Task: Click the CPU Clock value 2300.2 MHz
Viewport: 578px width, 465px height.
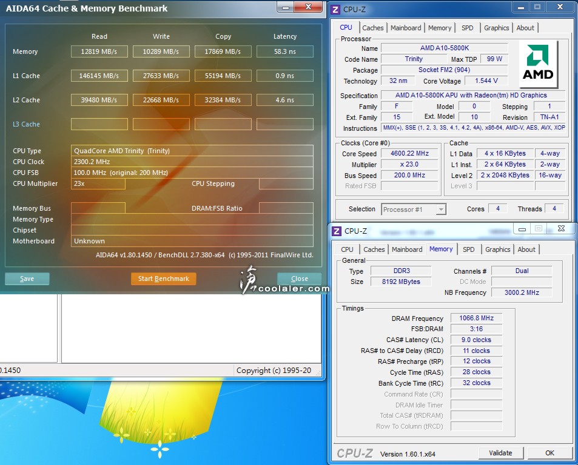Action: tap(192, 162)
